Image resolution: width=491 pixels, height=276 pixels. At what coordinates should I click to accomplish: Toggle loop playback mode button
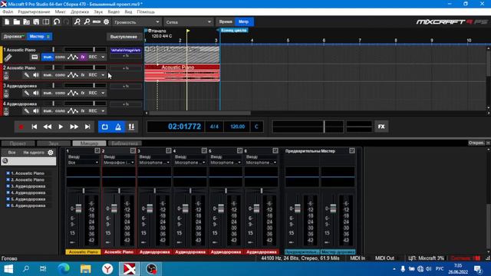click(x=105, y=127)
